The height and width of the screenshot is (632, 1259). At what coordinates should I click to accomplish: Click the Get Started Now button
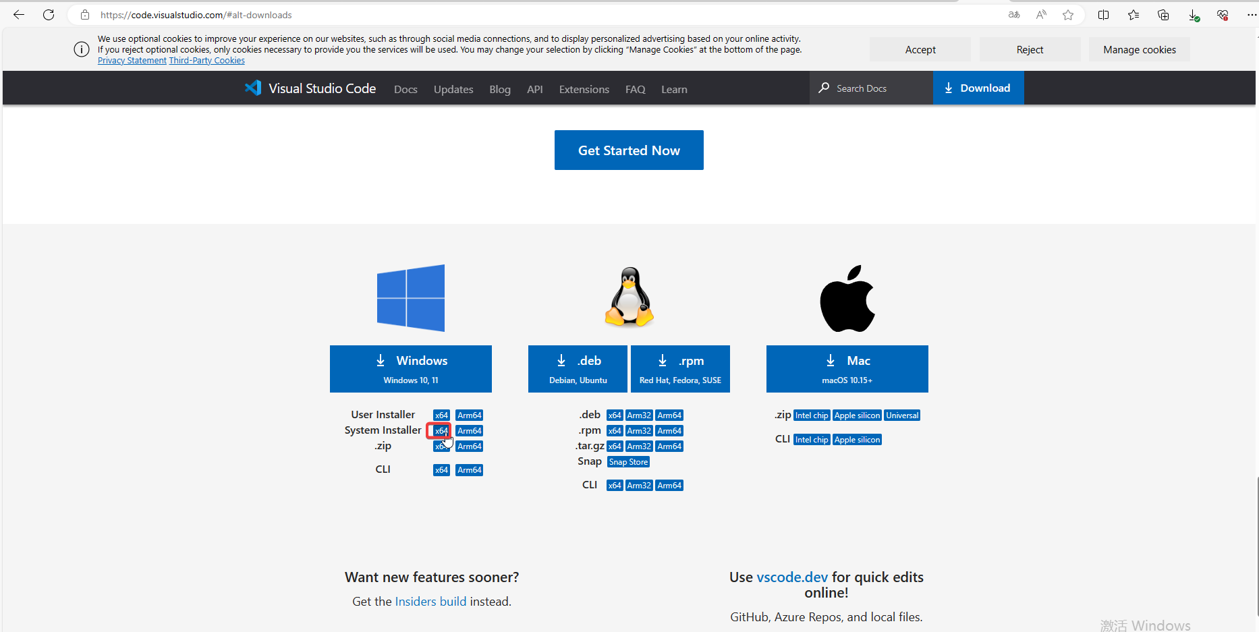coord(629,150)
